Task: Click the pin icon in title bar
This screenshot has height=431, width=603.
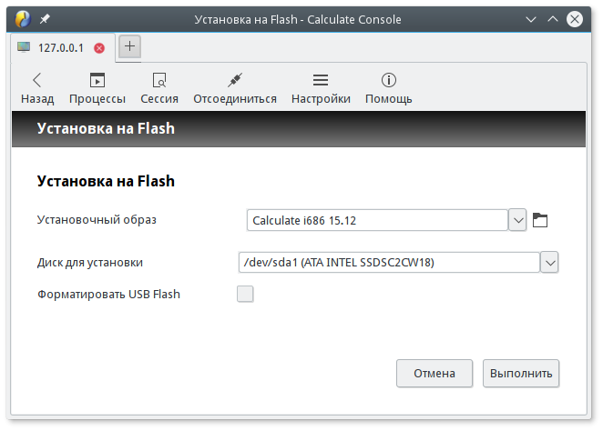Action: coord(45,19)
